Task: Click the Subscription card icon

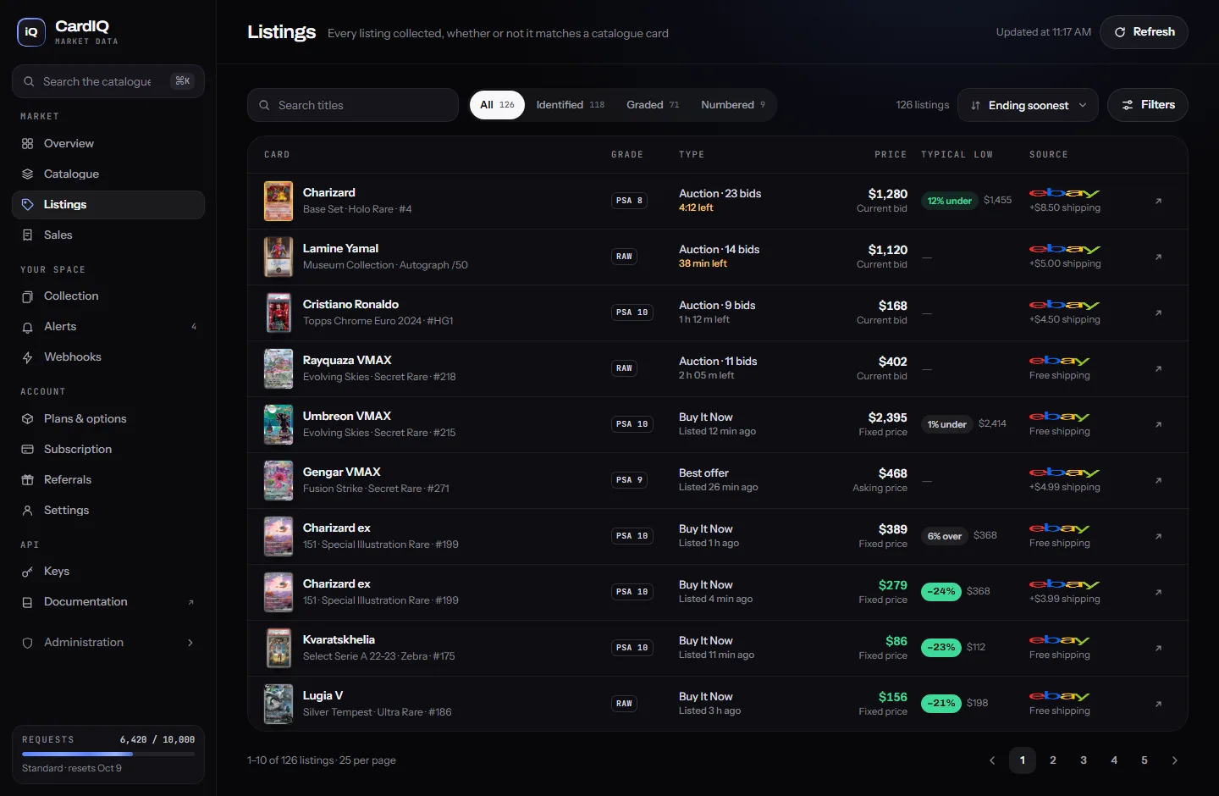Action: (28, 450)
